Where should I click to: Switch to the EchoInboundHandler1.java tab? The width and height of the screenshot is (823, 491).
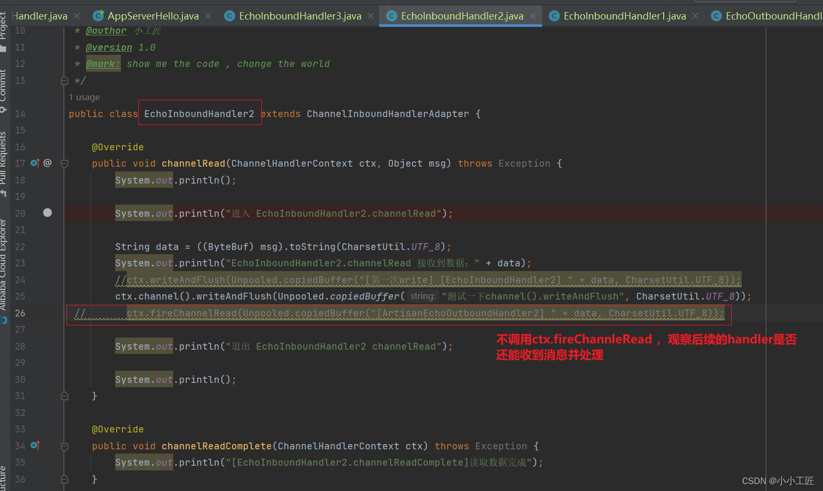pos(625,16)
